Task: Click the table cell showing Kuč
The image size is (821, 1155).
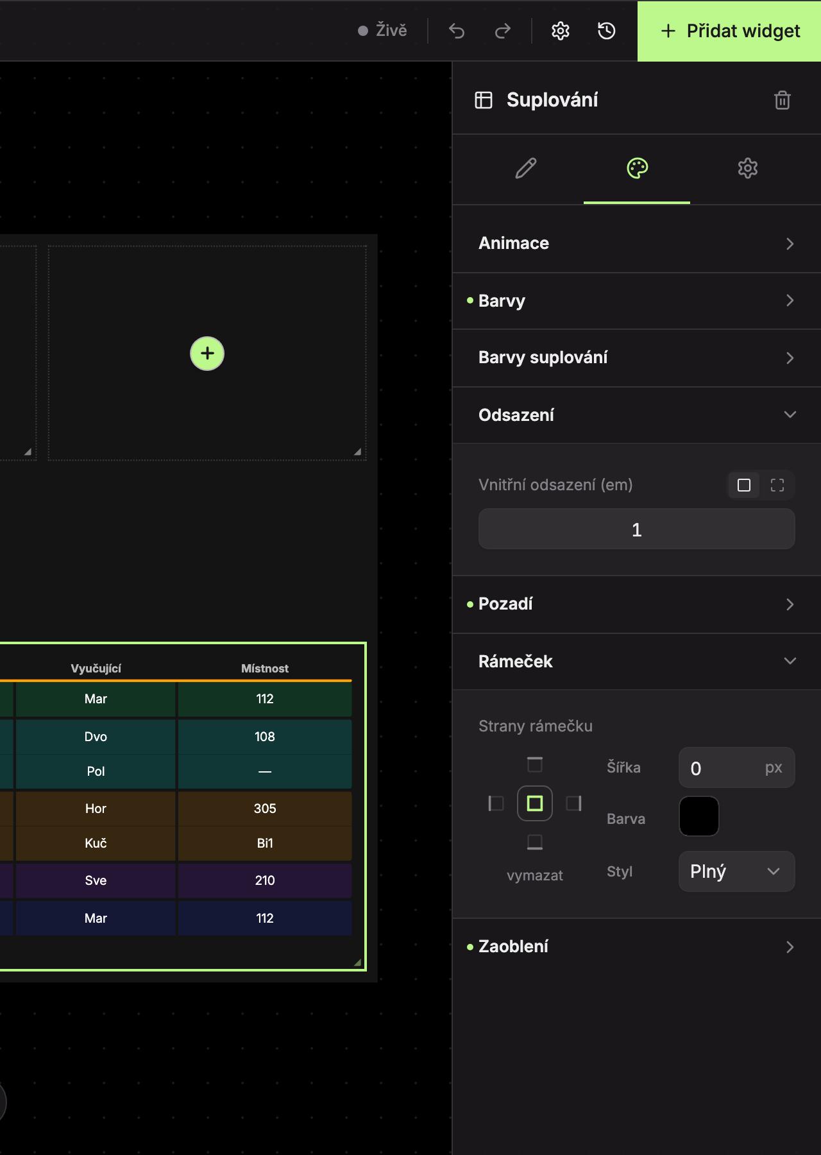Action: [x=96, y=843]
